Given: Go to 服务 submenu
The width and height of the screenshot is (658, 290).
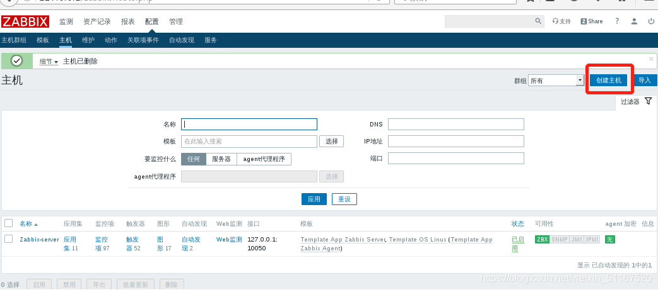Looking at the screenshot, I should coord(211,40).
